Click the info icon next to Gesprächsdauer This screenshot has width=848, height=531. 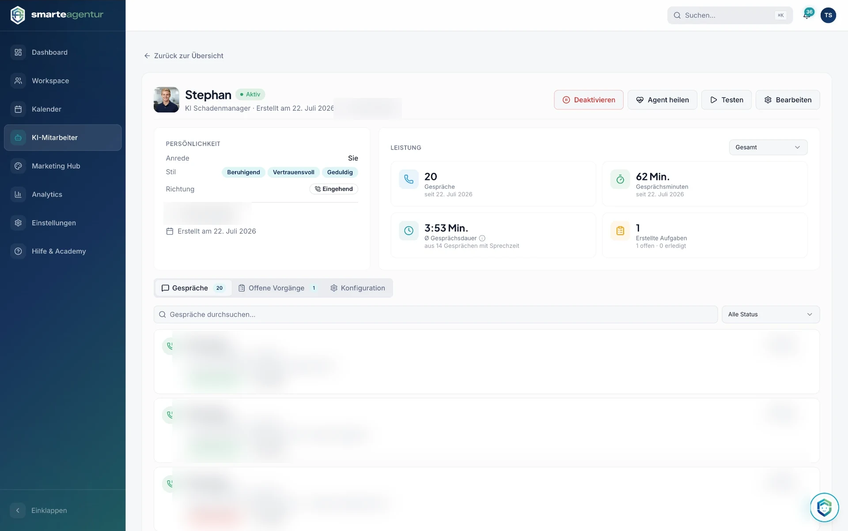[482, 238]
